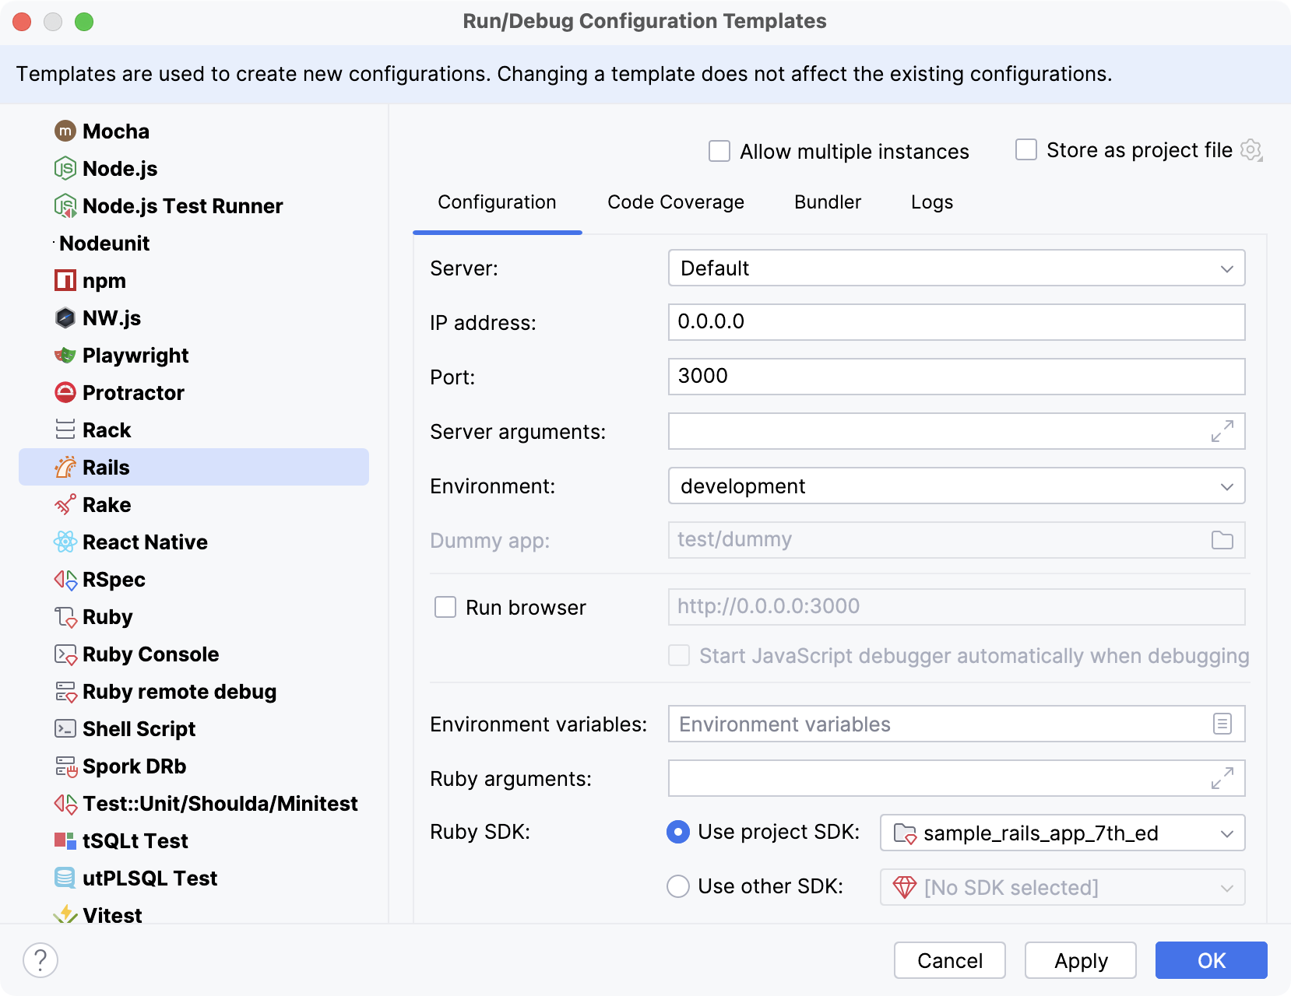Enable Allow multiple instances
The image size is (1291, 996).
(x=718, y=151)
